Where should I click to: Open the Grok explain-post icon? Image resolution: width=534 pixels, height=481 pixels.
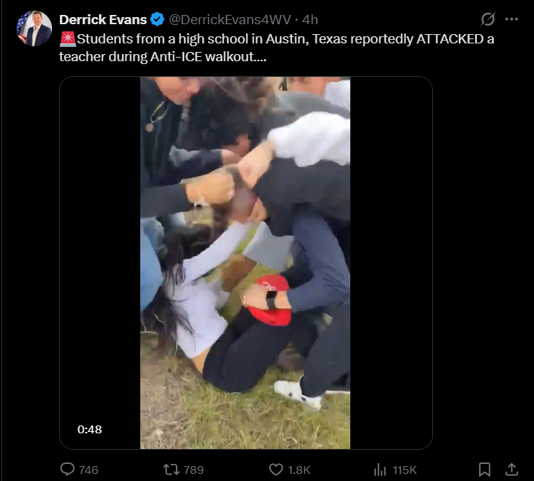point(488,19)
